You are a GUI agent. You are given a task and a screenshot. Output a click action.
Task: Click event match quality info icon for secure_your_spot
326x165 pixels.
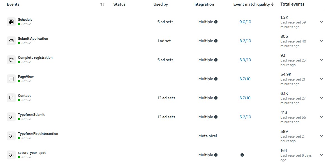[x=242, y=155]
